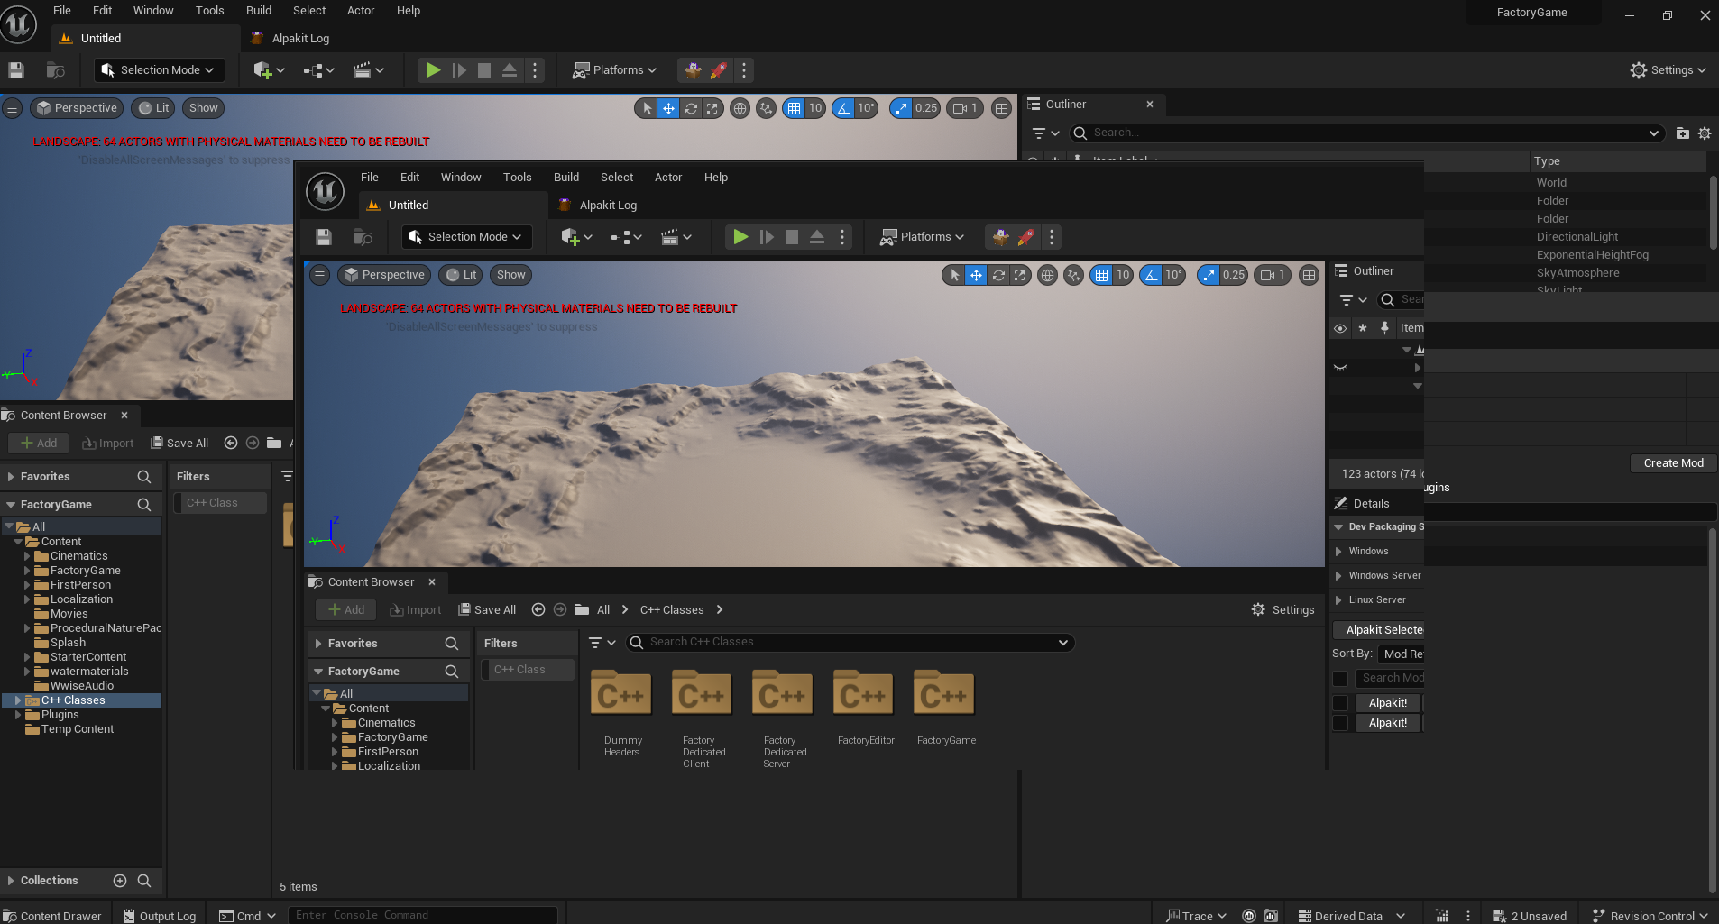
Task: Click history forward arrow in back Content Browser
Action: (x=253, y=443)
